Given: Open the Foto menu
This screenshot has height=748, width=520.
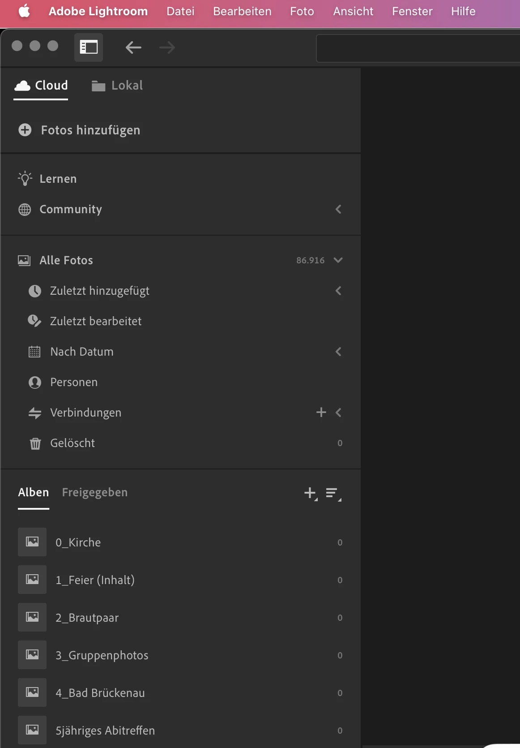Looking at the screenshot, I should pos(302,11).
